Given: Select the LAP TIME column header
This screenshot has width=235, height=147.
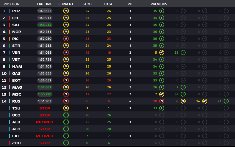Looking at the screenshot, I should (45, 4).
